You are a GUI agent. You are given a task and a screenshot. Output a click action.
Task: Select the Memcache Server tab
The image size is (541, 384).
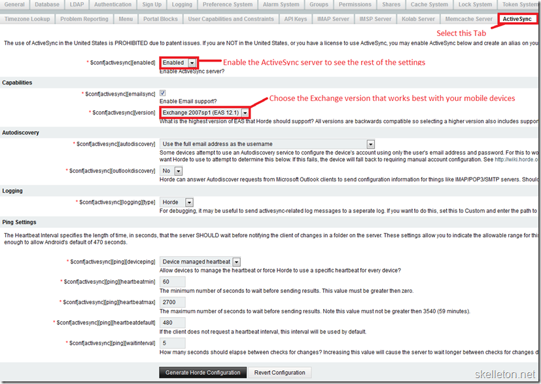469,19
